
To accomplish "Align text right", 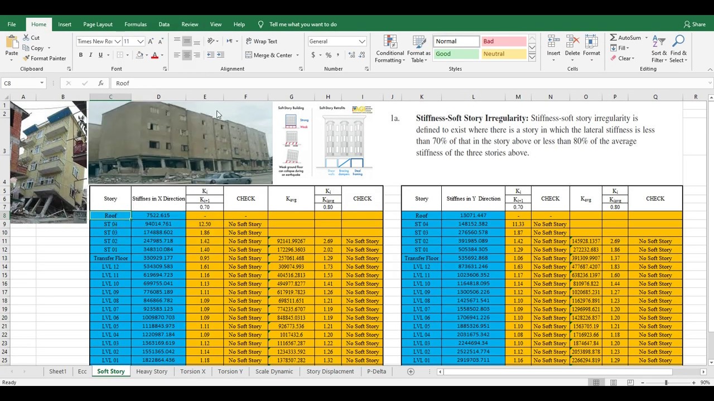I will 197,55.
